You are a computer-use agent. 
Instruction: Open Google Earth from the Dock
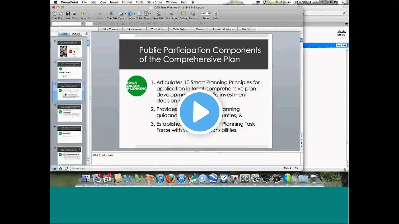pyautogui.click(x=213, y=178)
